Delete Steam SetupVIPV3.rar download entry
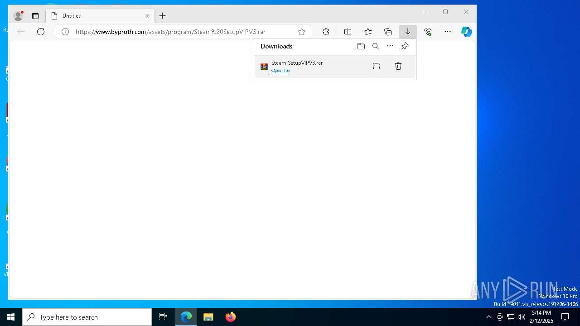The height and width of the screenshot is (326, 580). [398, 66]
